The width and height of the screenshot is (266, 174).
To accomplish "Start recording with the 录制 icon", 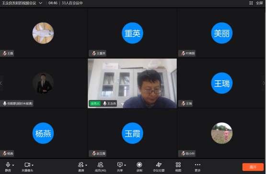I will (x=139, y=167).
